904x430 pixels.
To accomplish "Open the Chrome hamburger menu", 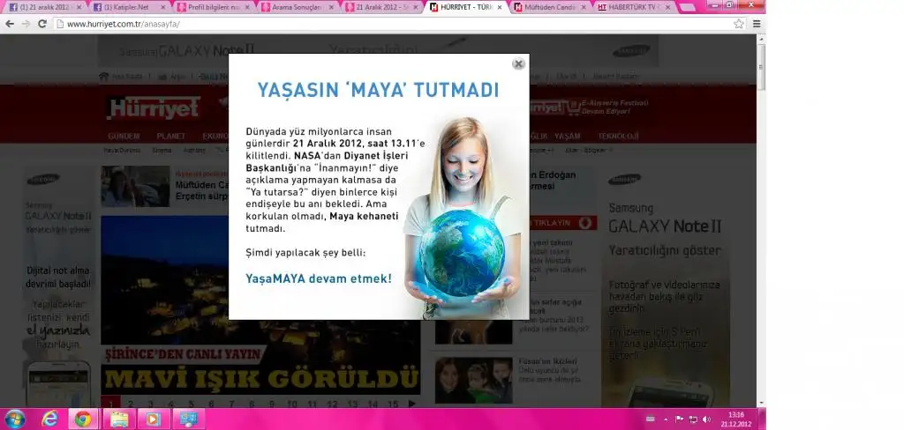I will pos(757,24).
